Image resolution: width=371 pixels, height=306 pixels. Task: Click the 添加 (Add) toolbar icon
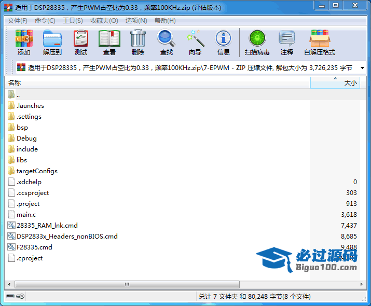24,38
